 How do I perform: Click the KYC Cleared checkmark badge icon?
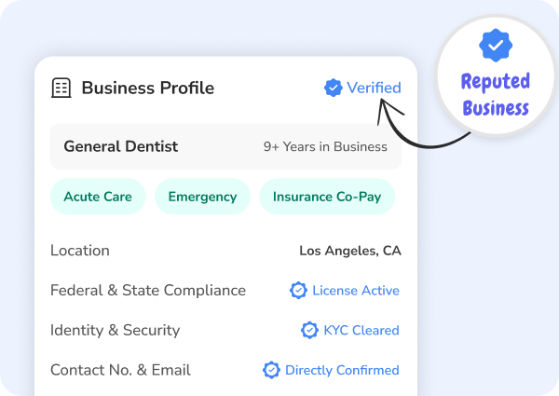click(309, 330)
